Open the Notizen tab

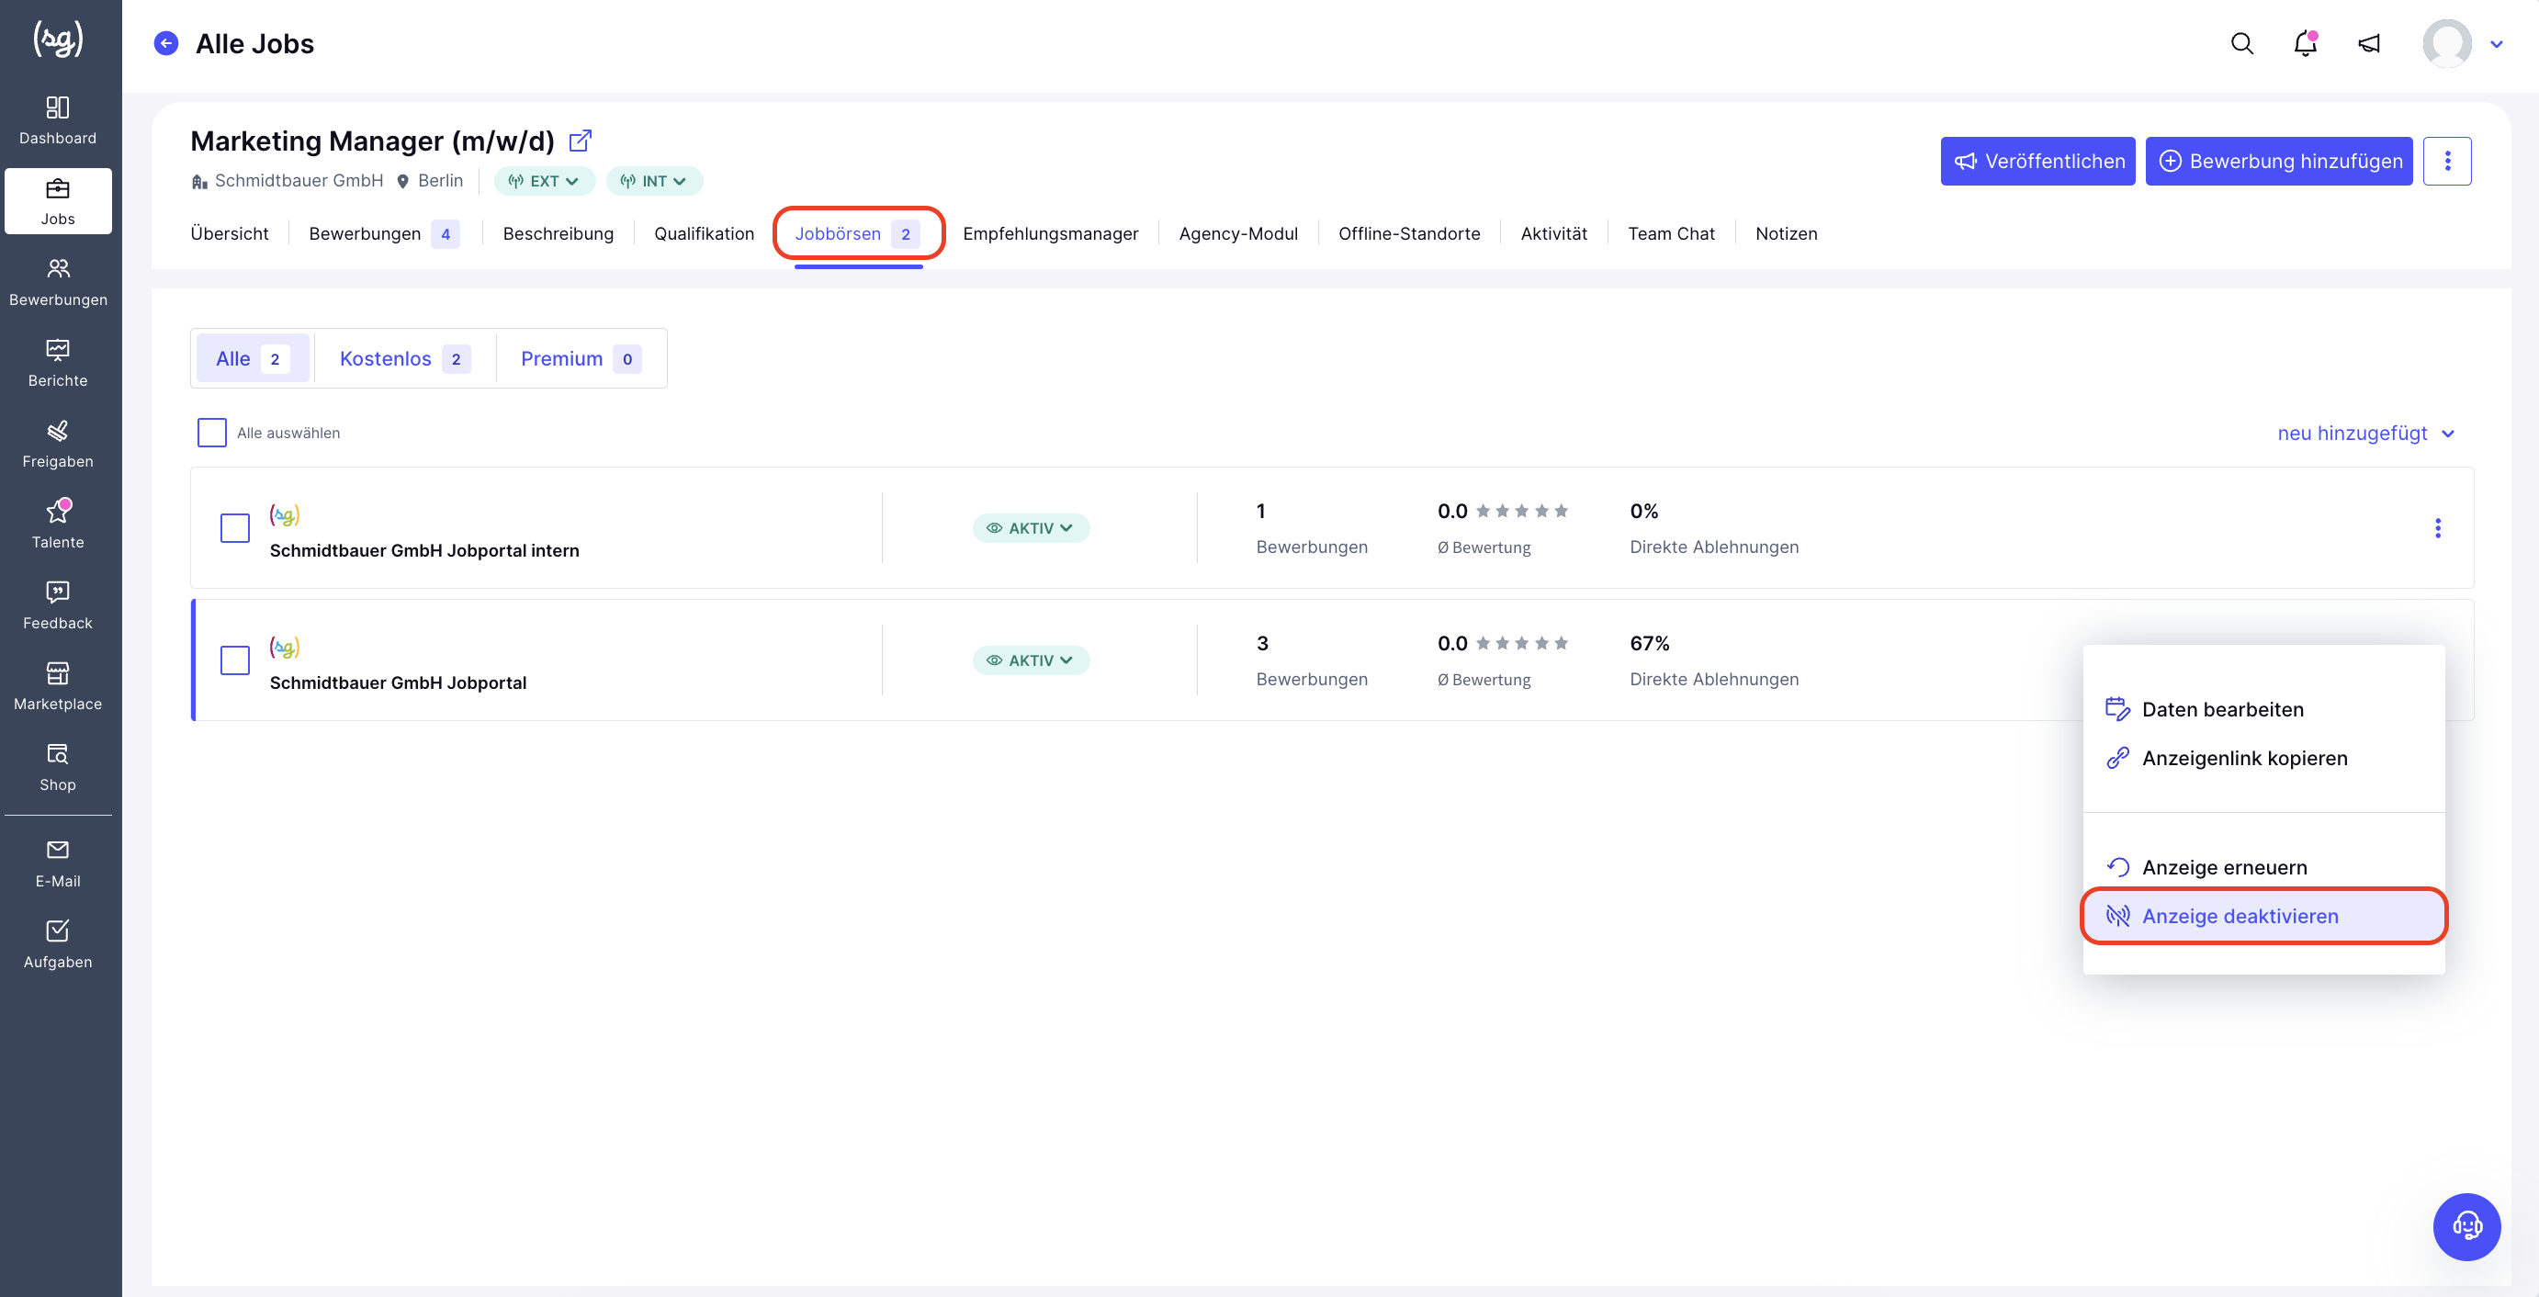click(x=1786, y=233)
